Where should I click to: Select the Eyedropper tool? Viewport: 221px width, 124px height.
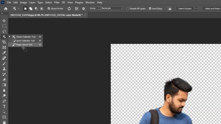4,53
